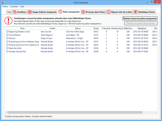Minimize the Tune Sweeper window
The width and height of the screenshot is (162, 121).
point(147,2)
